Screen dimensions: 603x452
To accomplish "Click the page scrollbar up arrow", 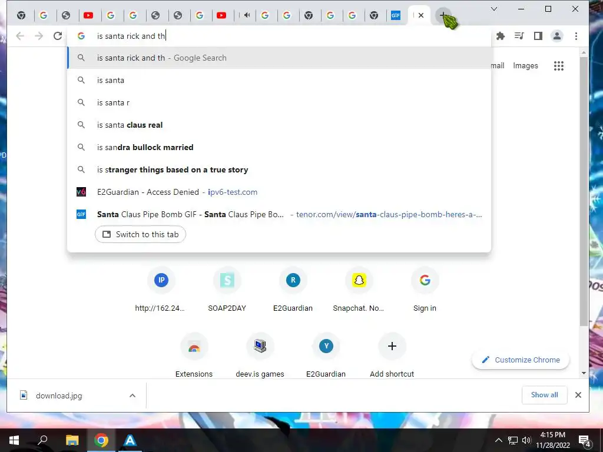I will point(584,52).
